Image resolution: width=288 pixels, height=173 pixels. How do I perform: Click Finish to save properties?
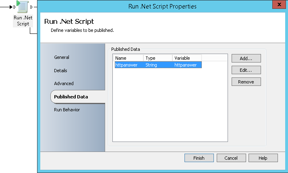pyautogui.click(x=199, y=158)
